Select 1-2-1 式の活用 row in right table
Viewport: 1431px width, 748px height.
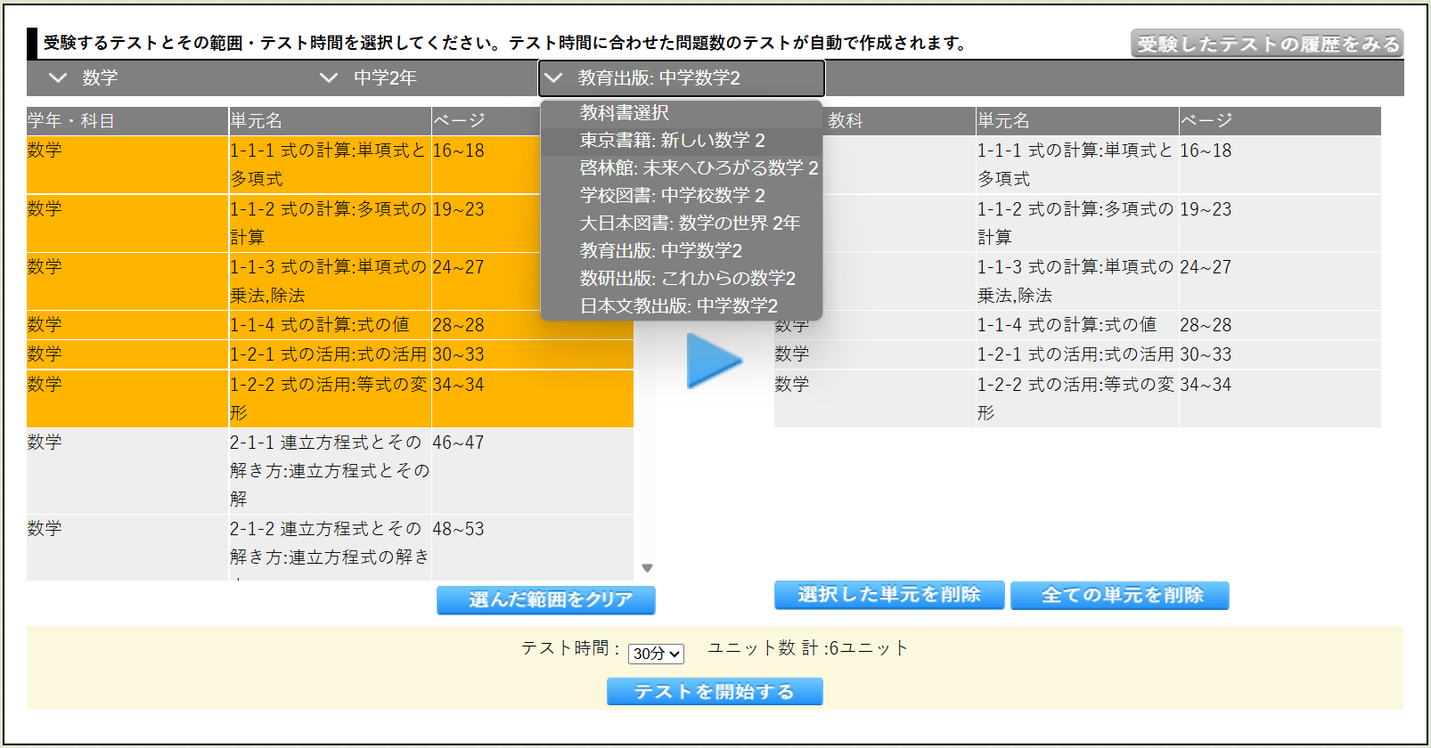click(x=1075, y=354)
